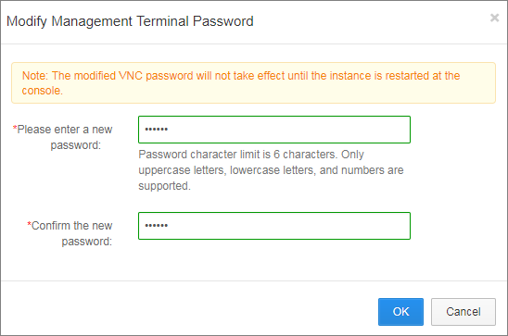Click the orange VNC password note banner
Viewport: 508px width, 336px height.
(x=254, y=82)
